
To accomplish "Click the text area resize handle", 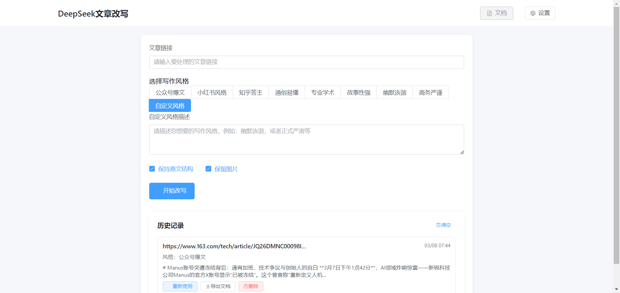I will tap(462, 152).
